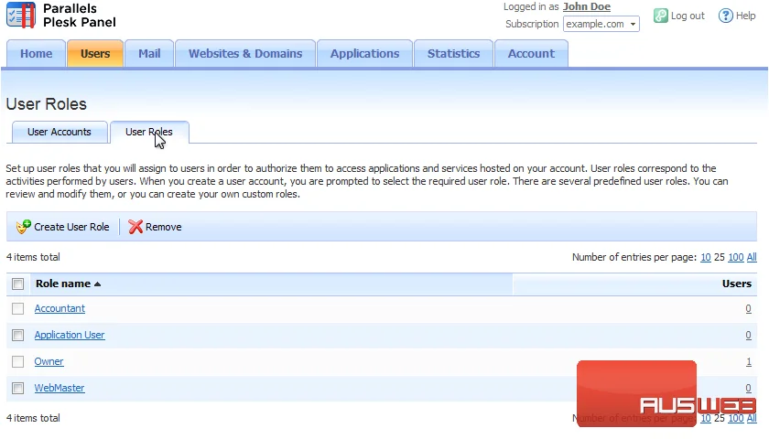This screenshot has width=769, height=439.
Task: Open the Subscription example.com dropdown
Action: pos(601,24)
